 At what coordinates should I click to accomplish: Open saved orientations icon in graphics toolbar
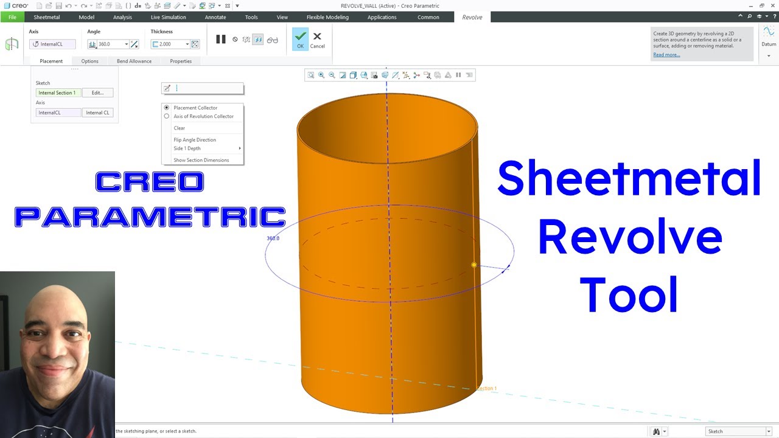click(x=364, y=75)
